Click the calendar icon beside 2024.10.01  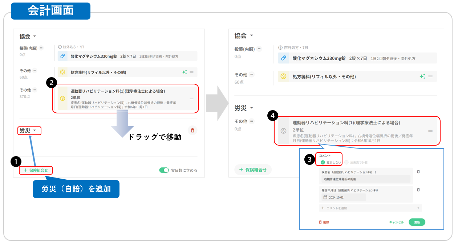325,197
